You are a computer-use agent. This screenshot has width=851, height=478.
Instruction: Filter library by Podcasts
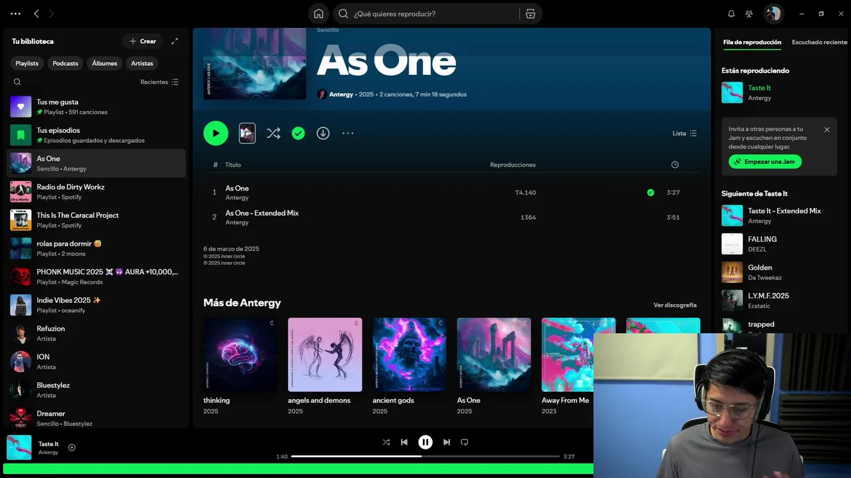point(65,63)
